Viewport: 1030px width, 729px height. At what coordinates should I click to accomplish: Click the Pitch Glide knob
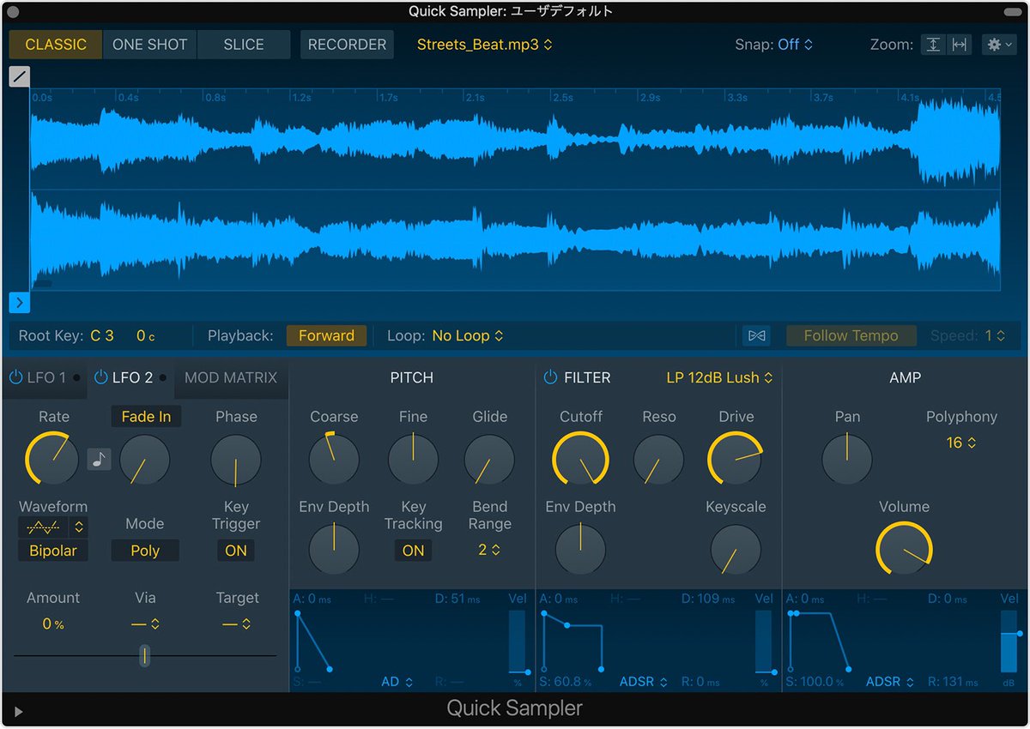pyautogui.click(x=489, y=459)
